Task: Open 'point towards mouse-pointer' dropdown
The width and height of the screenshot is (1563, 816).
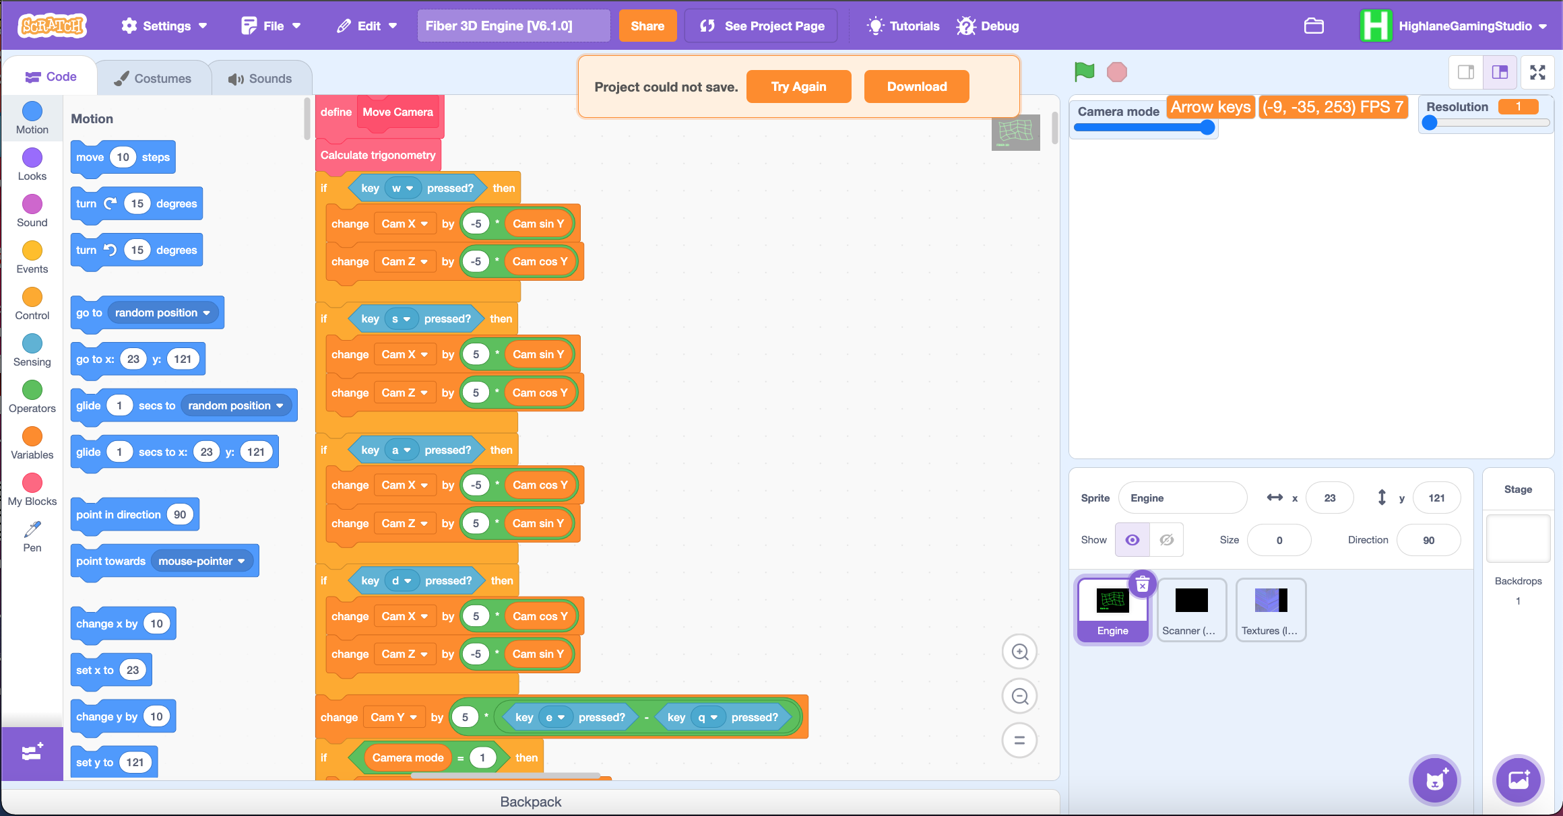Action: coord(202,562)
